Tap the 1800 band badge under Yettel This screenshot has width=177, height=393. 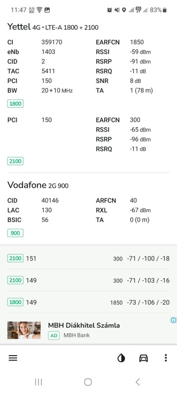click(x=15, y=104)
